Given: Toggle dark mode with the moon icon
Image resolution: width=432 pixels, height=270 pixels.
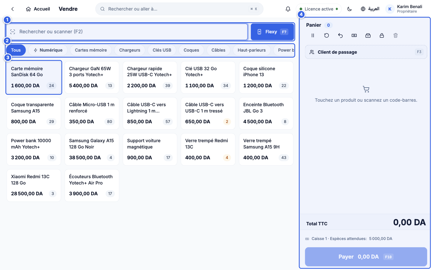Looking at the screenshot, I should [349, 9].
